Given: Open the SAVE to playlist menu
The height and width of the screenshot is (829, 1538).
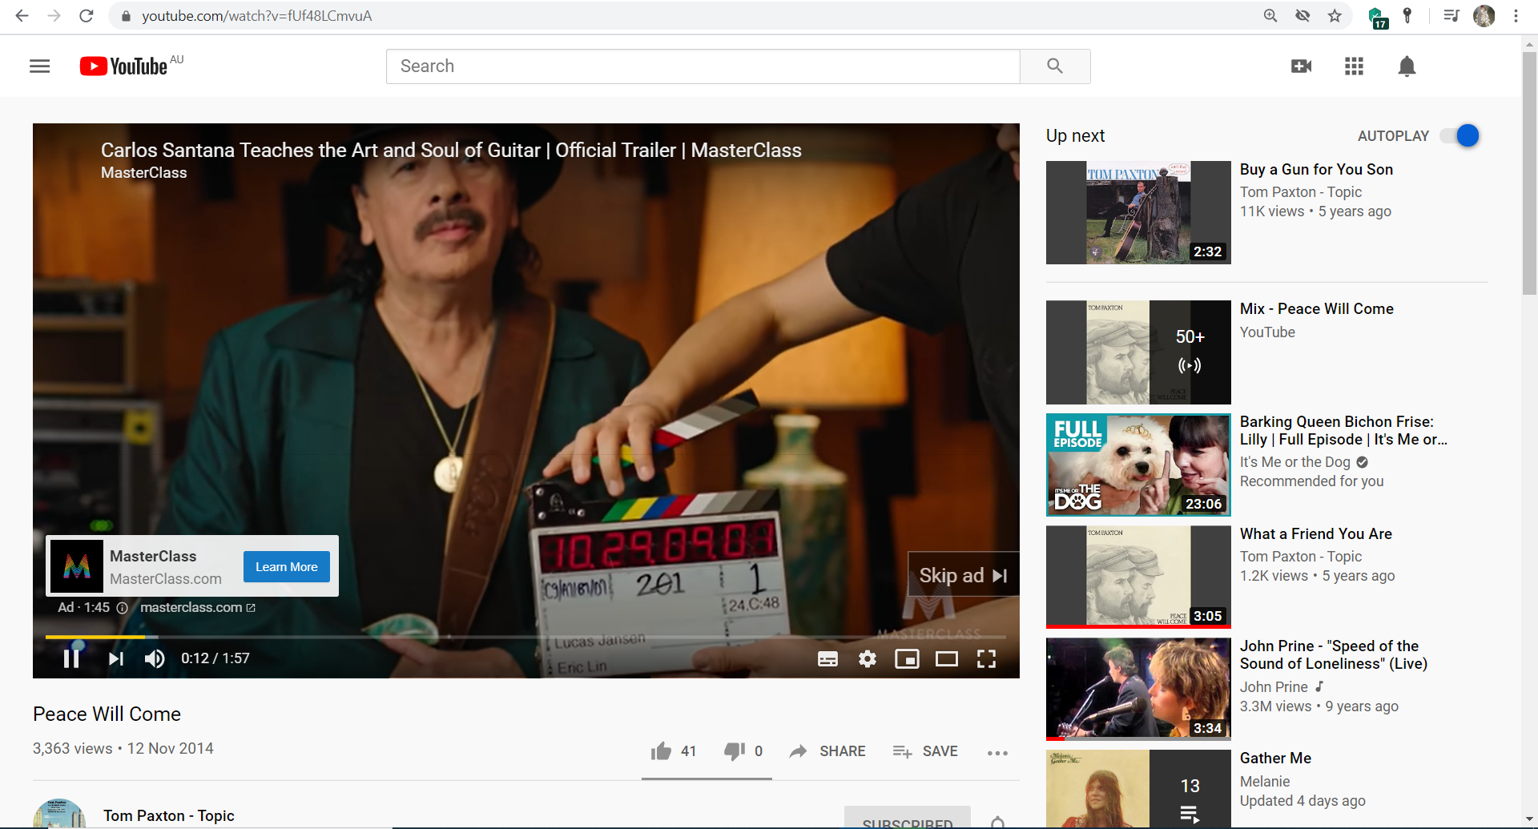Looking at the screenshot, I should tap(925, 751).
